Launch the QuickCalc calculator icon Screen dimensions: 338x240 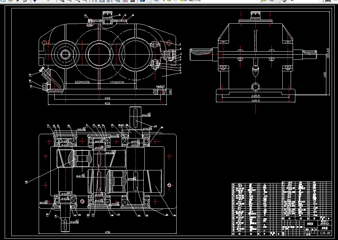click(132, 1)
